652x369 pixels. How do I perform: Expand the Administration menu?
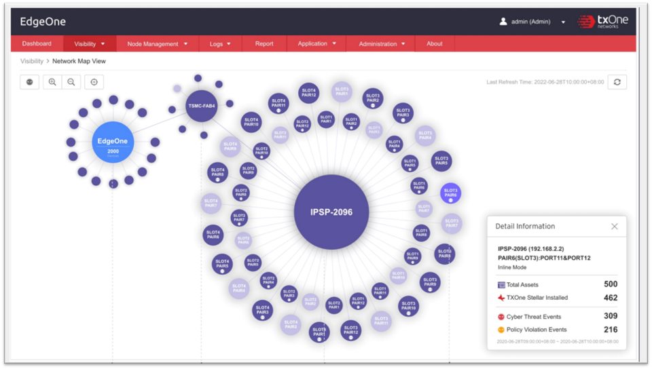tap(382, 43)
